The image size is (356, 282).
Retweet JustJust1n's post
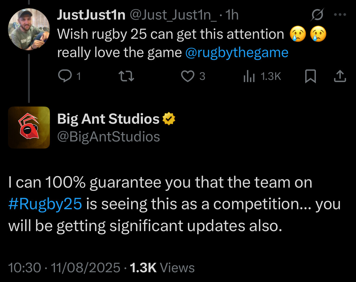coord(126,77)
